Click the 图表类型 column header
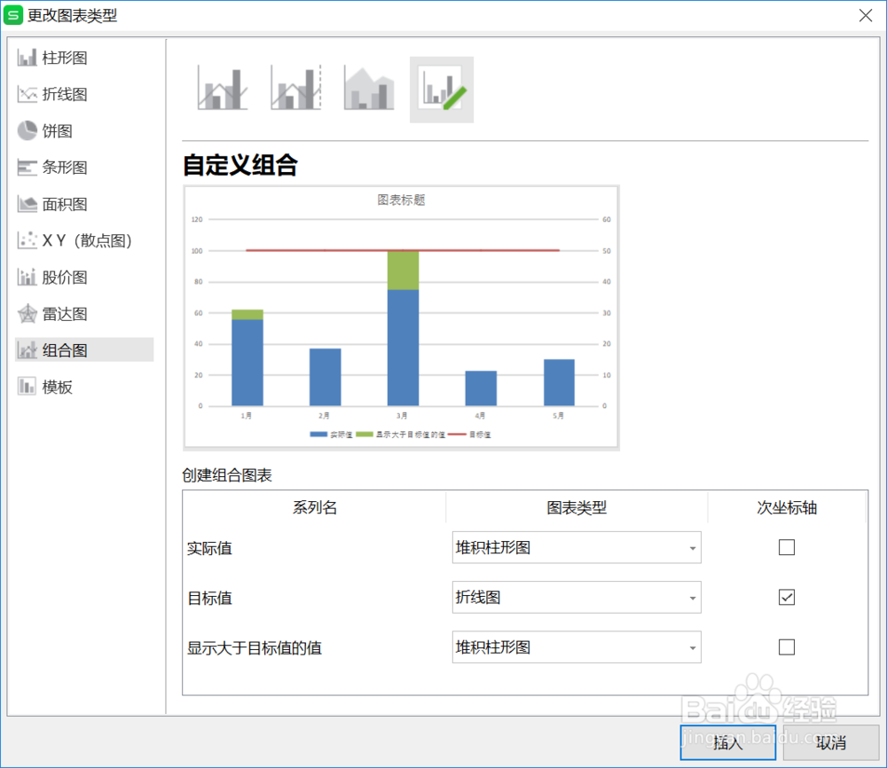This screenshot has height=768, width=887. 577,507
